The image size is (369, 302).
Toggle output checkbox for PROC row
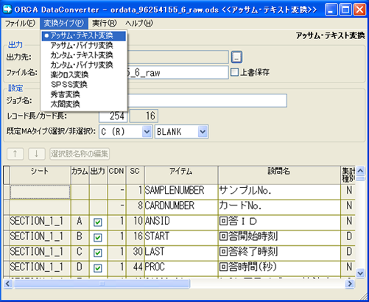tap(98, 268)
